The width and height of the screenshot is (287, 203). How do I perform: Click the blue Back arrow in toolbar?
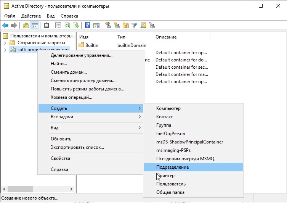click(x=5, y=26)
